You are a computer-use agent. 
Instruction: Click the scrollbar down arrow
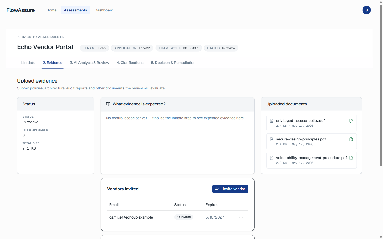(x=381, y=237)
